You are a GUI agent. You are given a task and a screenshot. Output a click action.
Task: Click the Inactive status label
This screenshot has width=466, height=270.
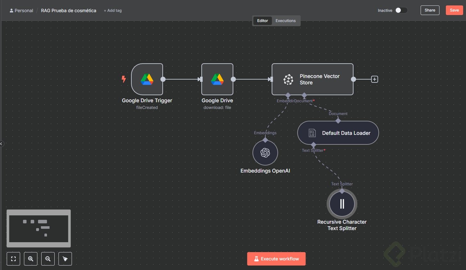[385, 11]
